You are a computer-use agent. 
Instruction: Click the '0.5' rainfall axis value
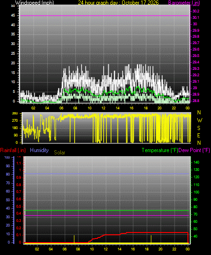[19, 206]
